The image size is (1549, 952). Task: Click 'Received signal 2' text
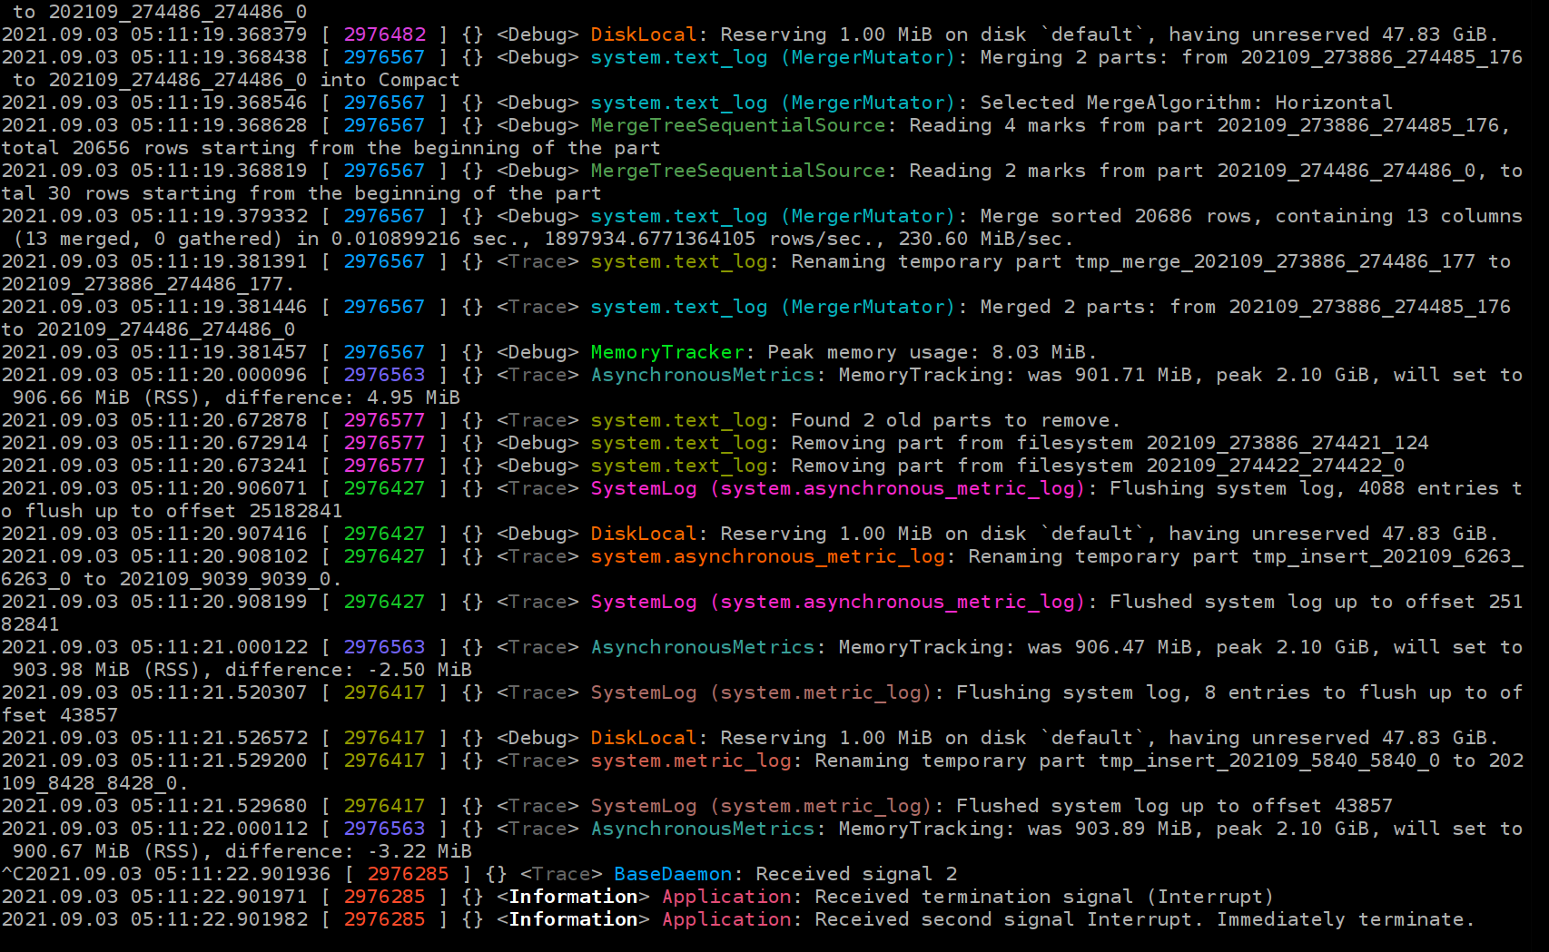855,874
